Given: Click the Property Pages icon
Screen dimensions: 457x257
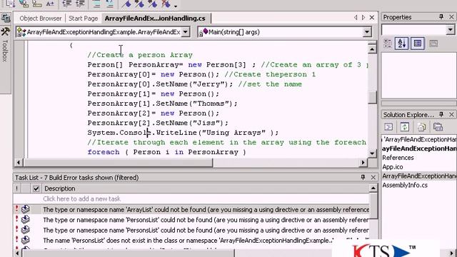Looking at the screenshot, I should coord(433,44).
